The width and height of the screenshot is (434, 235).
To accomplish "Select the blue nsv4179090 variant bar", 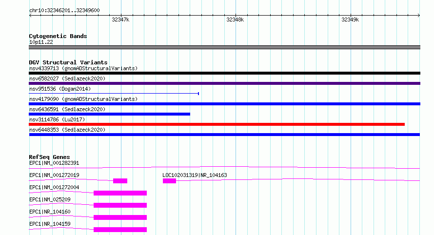I will tap(224, 104).
